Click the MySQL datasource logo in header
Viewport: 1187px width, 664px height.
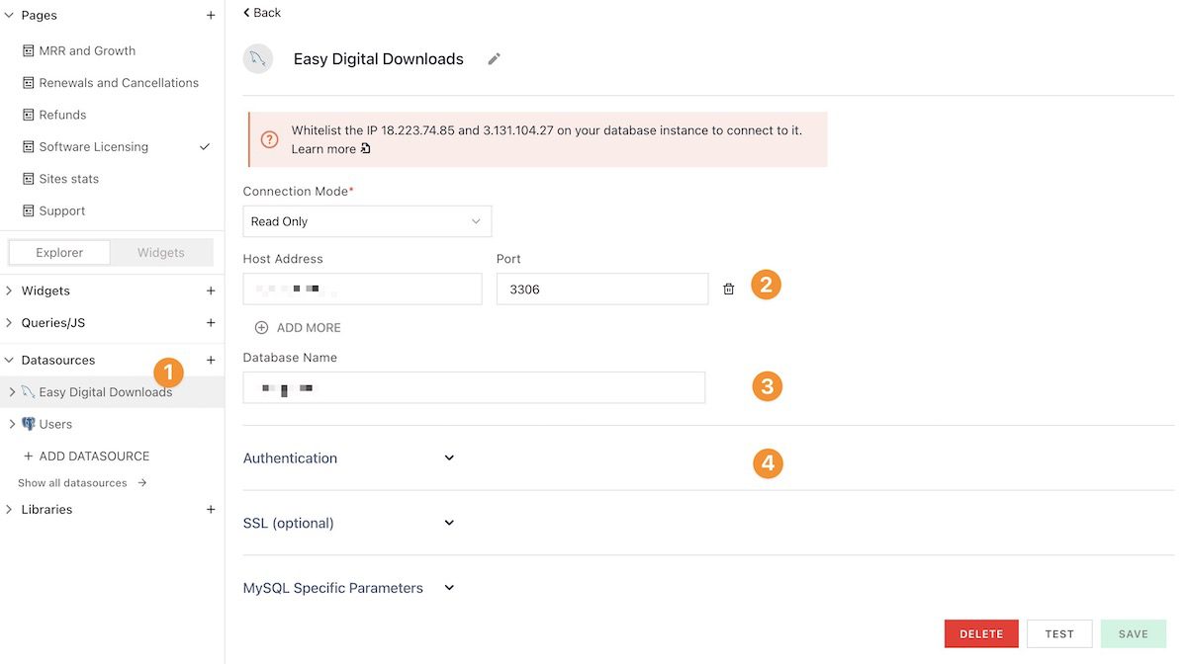click(x=258, y=59)
